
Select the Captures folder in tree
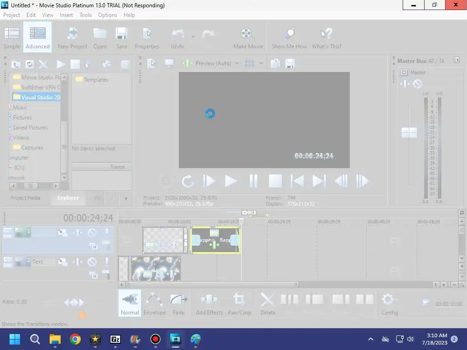click(28, 147)
